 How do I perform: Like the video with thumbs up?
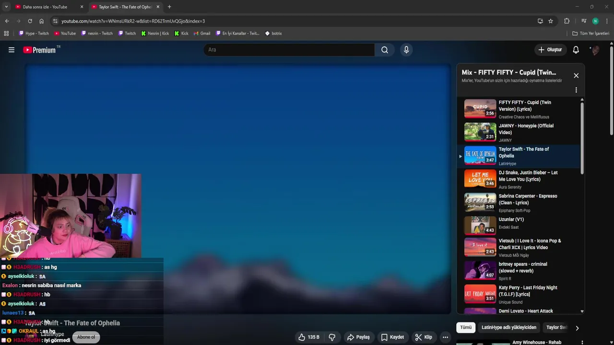(x=309, y=337)
